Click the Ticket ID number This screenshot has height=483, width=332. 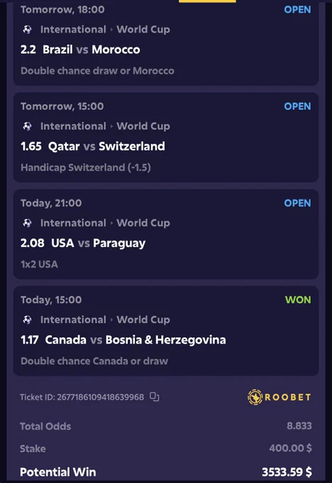(x=100, y=397)
